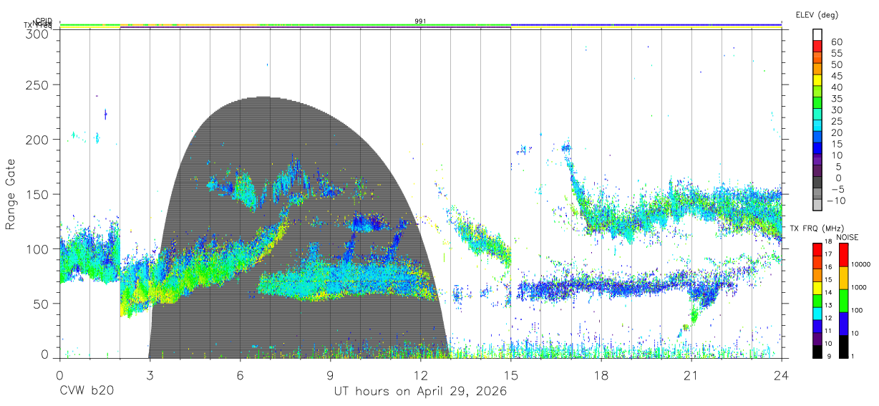
Task: Pick the green 13–14 MHz TX FRQ swatch
Action: (817, 301)
